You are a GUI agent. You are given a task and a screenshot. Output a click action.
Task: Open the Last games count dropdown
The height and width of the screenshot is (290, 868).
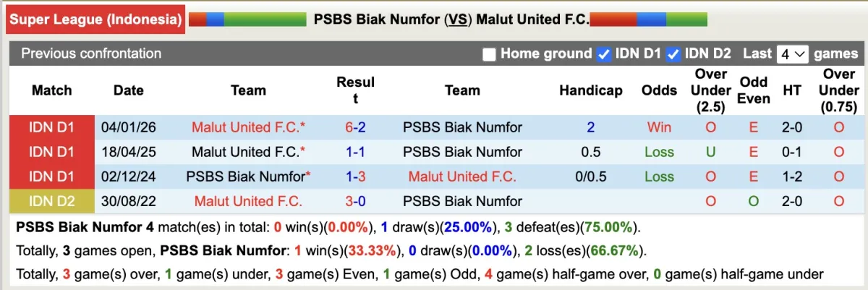792,54
